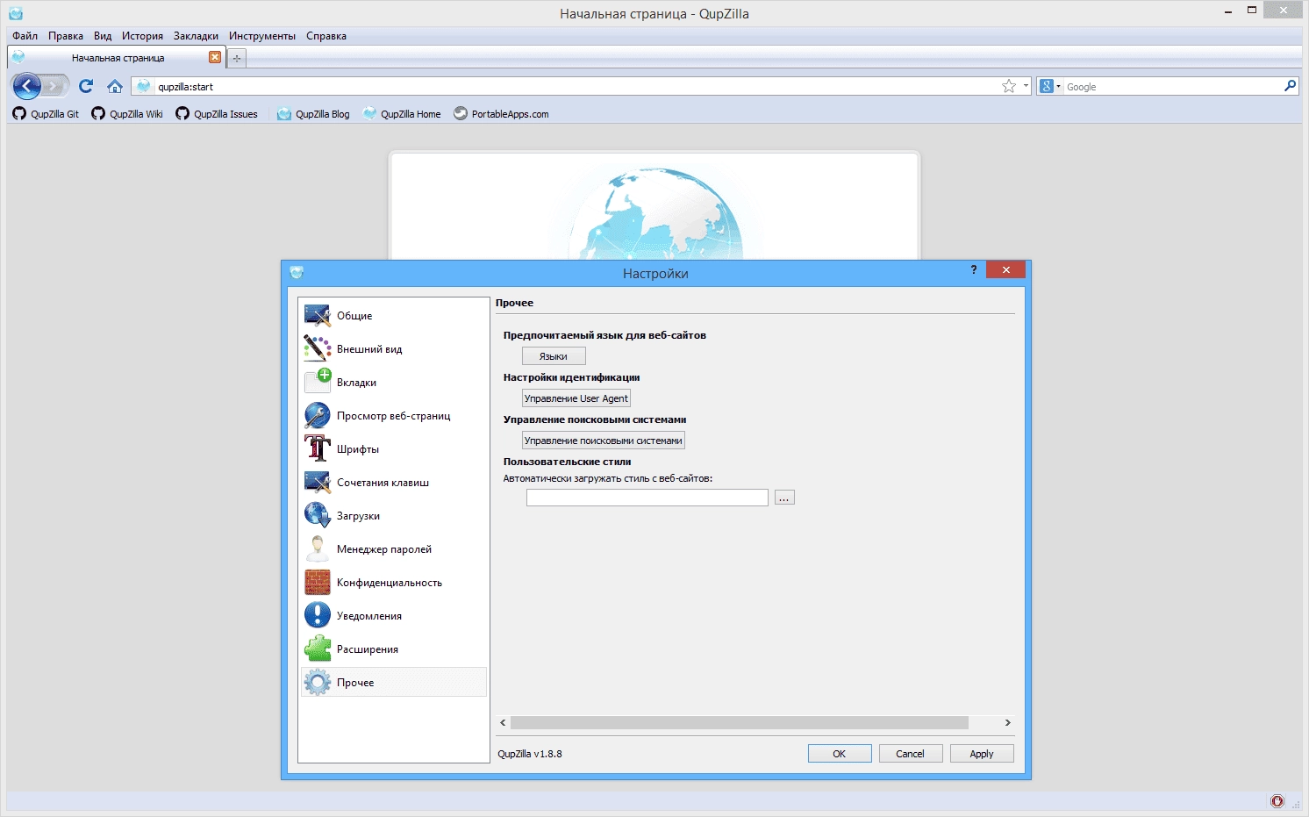Click the search magnifier icon
1309x817 pixels.
(1290, 86)
